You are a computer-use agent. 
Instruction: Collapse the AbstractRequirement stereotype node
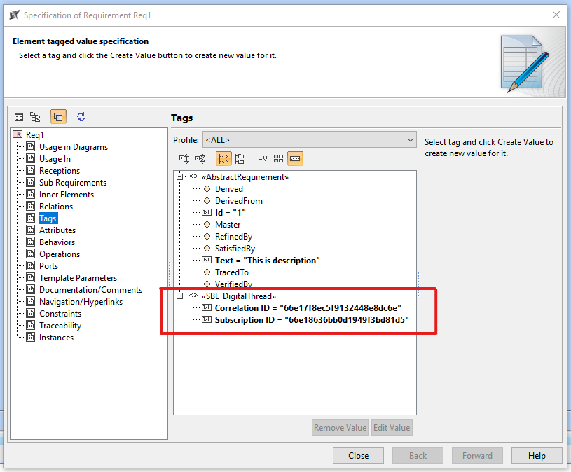[180, 177]
